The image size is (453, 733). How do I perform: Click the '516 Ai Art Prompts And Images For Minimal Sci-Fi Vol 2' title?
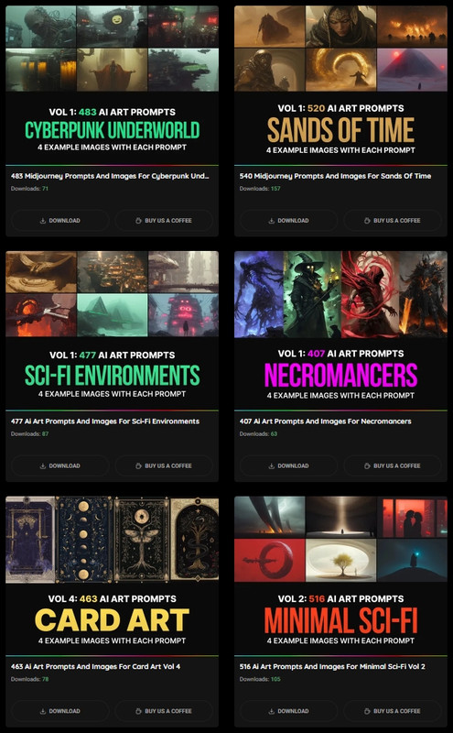[332, 667]
